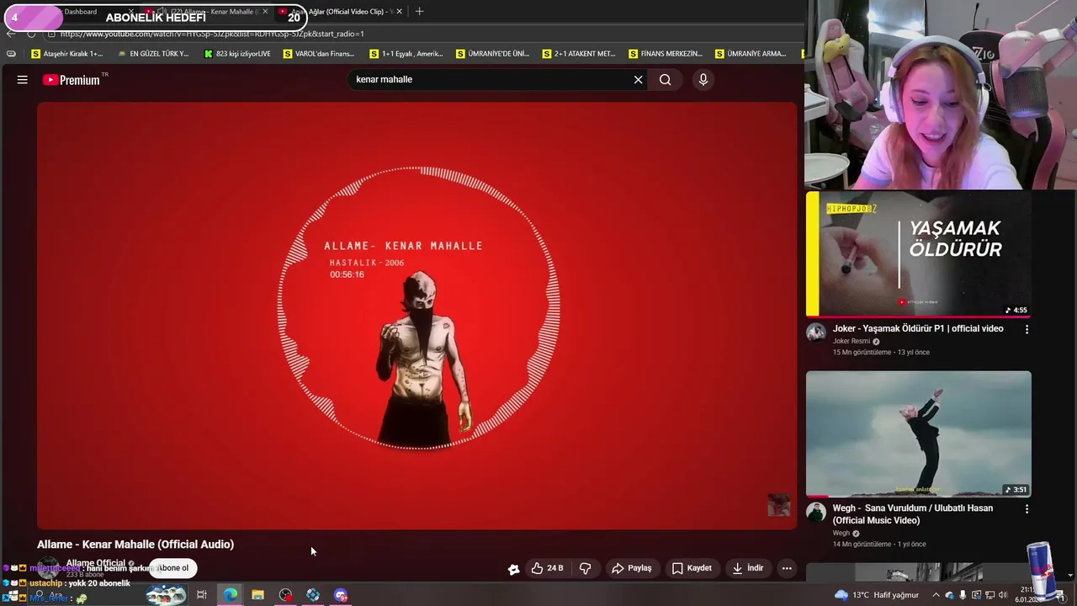
Task: Open 1+1 Eşyalı, Amerik... bookmark
Action: (x=406, y=54)
